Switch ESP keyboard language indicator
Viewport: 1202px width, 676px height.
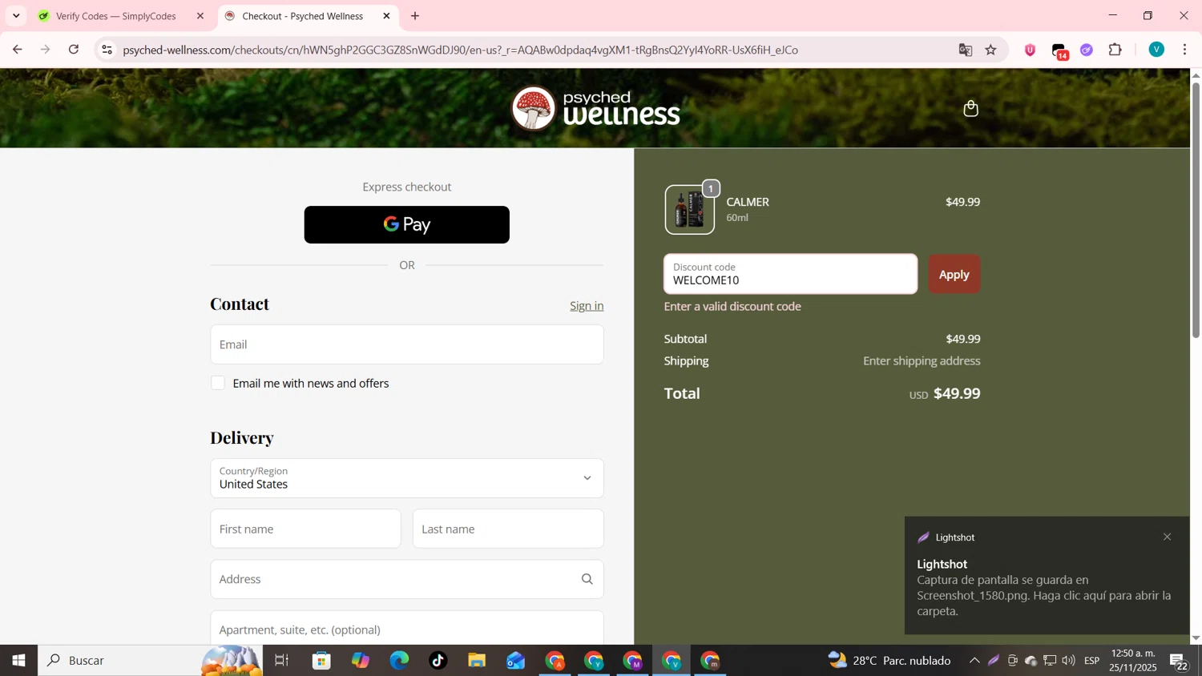[1091, 661]
